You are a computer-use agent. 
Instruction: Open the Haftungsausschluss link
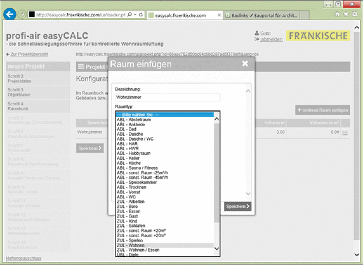pyautogui.click(x=24, y=258)
